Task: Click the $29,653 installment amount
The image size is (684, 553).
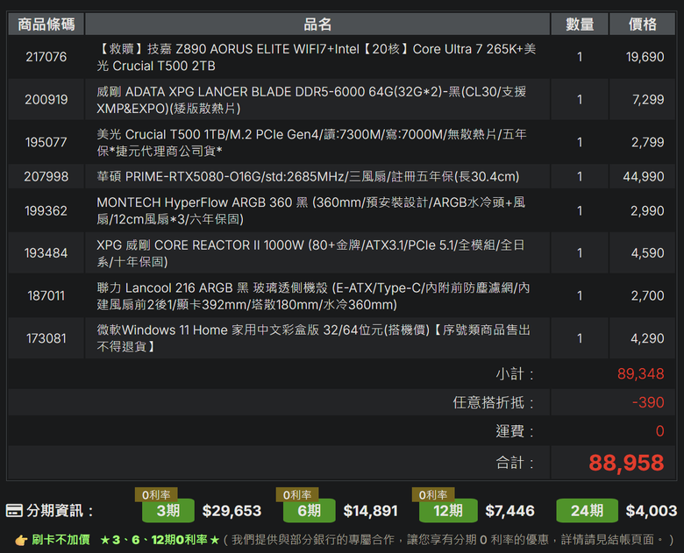Action: tap(232, 511)
